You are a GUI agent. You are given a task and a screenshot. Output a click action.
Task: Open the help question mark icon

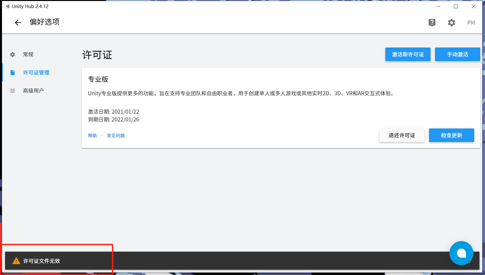click(432, 23)
